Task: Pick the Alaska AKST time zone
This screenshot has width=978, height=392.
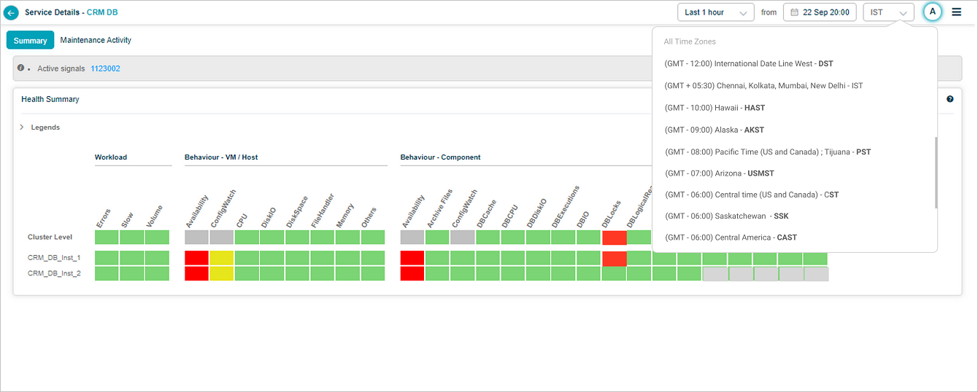Action: pos(714,130)
